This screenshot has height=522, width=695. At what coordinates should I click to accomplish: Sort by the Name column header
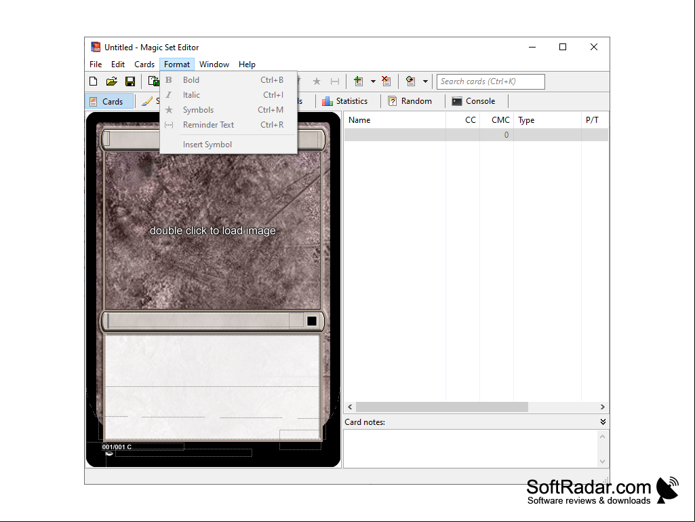[x=395, y=120]
